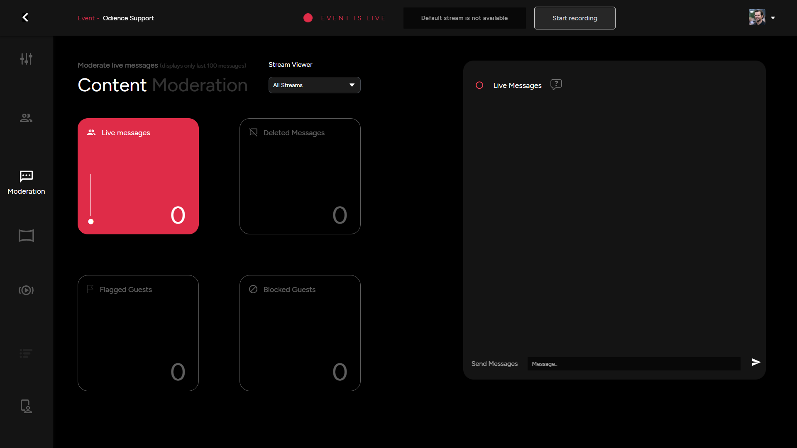Click the back arrow icon

tap(25, 17)
